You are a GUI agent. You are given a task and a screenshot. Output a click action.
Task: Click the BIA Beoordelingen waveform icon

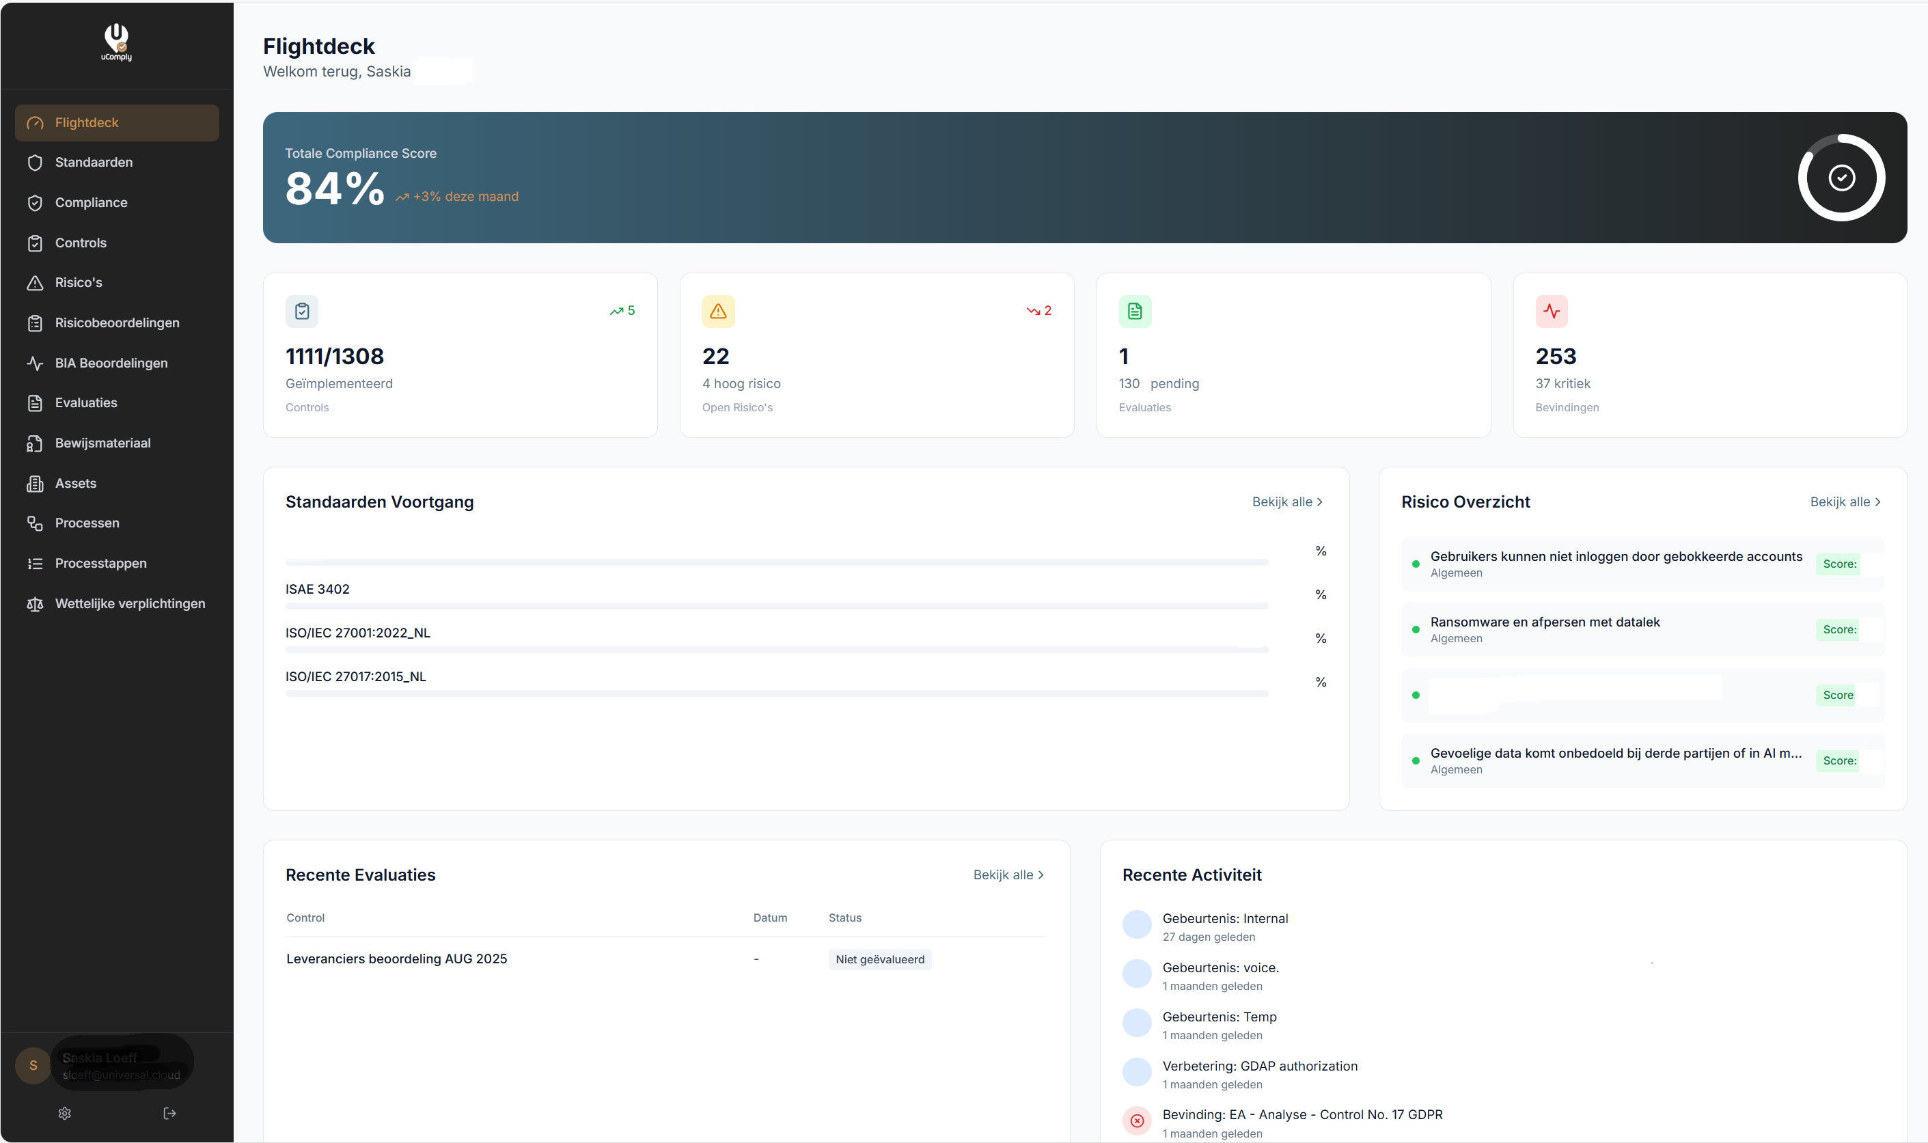tap(36, 363)
